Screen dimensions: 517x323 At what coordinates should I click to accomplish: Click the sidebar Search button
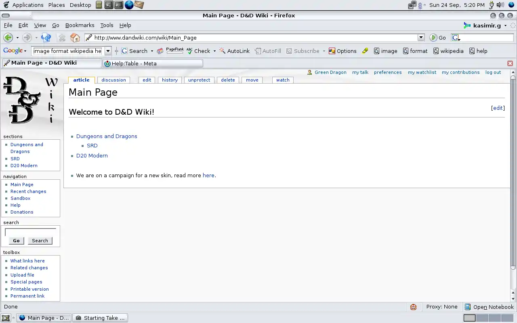[40, 241]
